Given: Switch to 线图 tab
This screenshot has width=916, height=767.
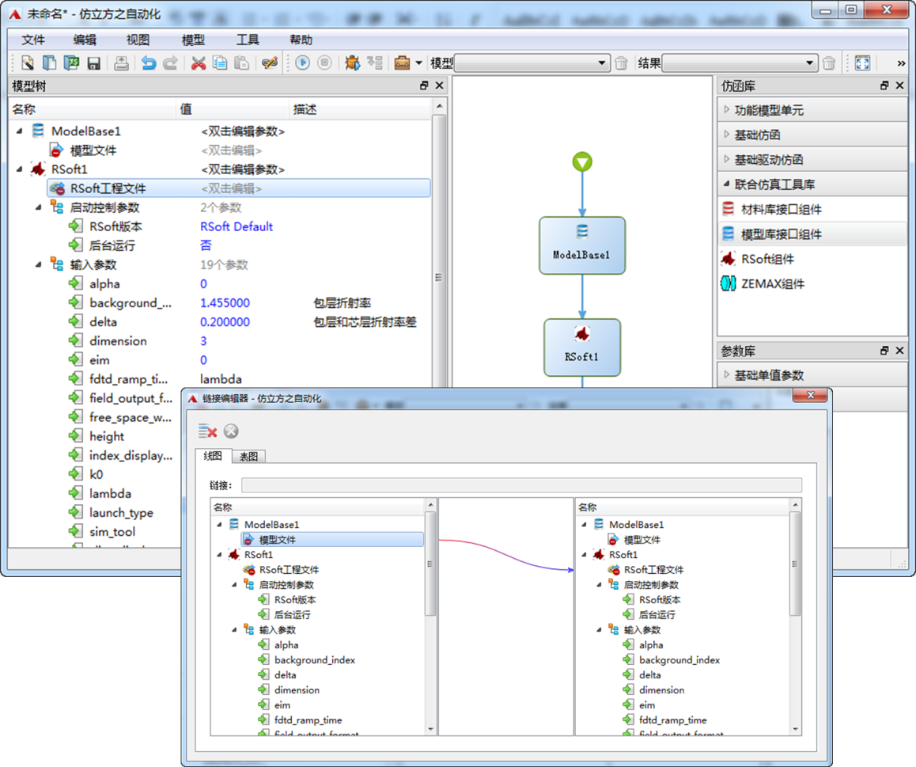Looking at the screenshot, I should (x=214, y=456).
